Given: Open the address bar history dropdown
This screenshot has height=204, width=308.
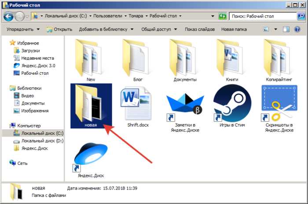Looking at the screenshot, I should 213,16.
